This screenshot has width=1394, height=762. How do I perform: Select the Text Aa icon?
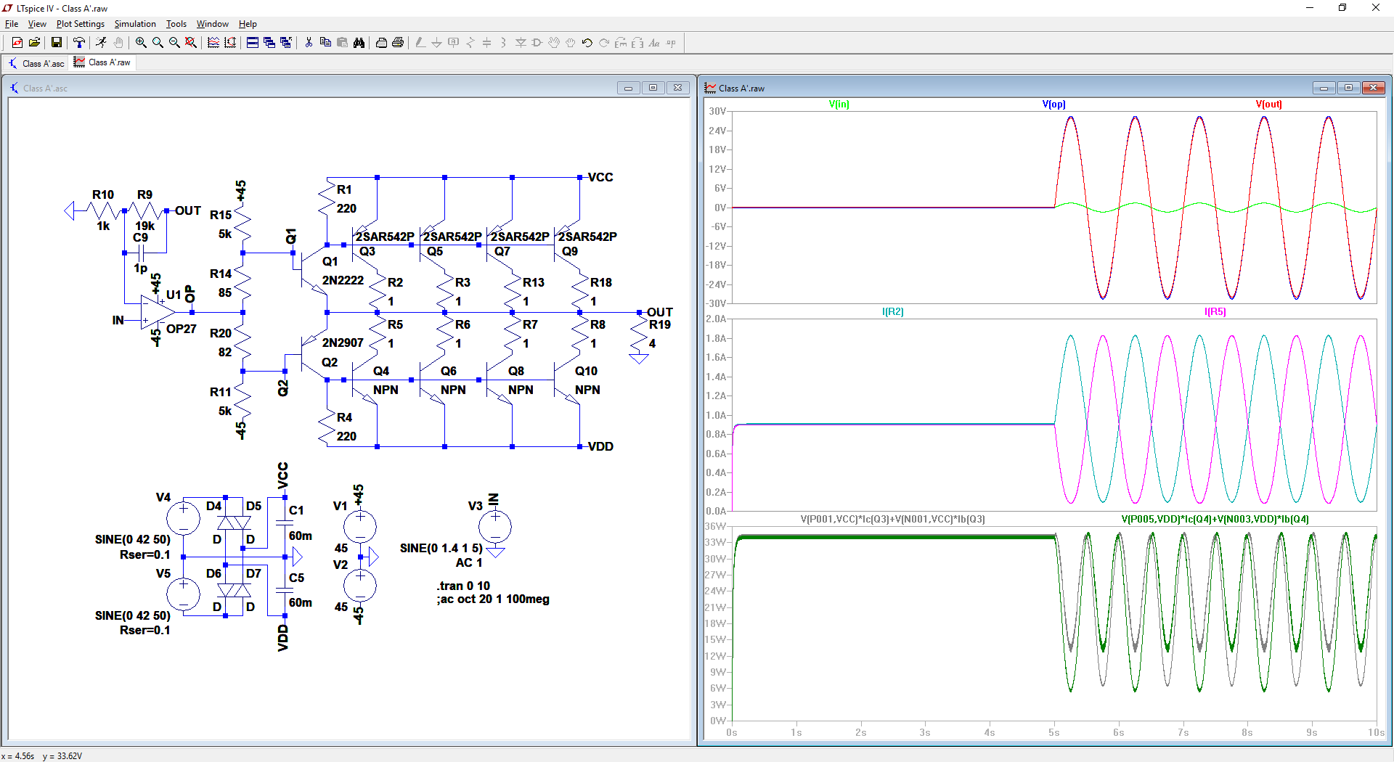point(654,43)
